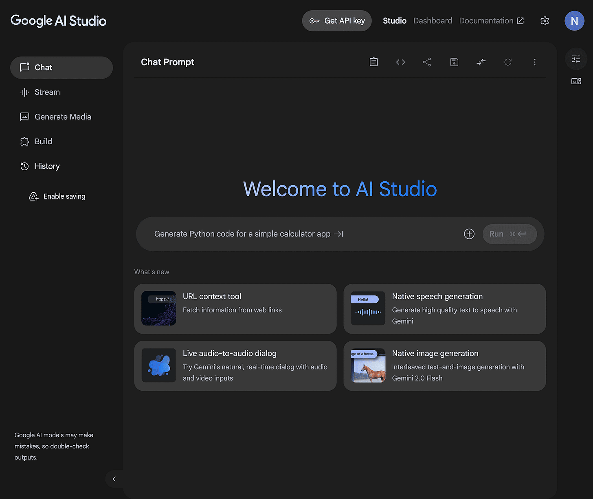Image resolution: width=593 pixels, height=499 pixels.
Task: Click the save prompt floppy icon
Action: [x=454, y=62]
